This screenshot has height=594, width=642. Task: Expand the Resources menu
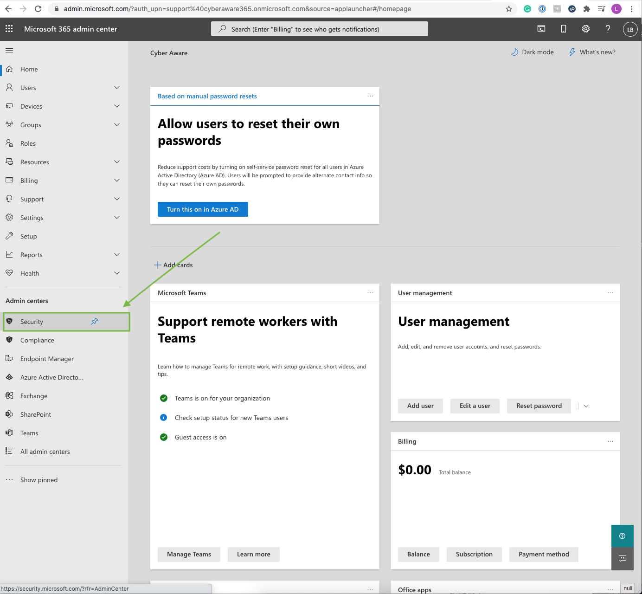coord(117,161)
